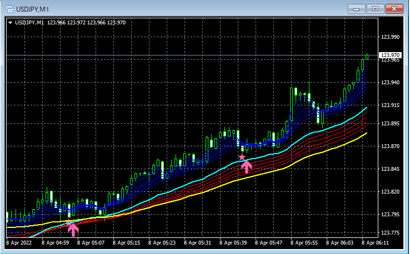410x254 pixels.
Task: Click the 8 Apr 05:39 time label
Action: [233, 243]
